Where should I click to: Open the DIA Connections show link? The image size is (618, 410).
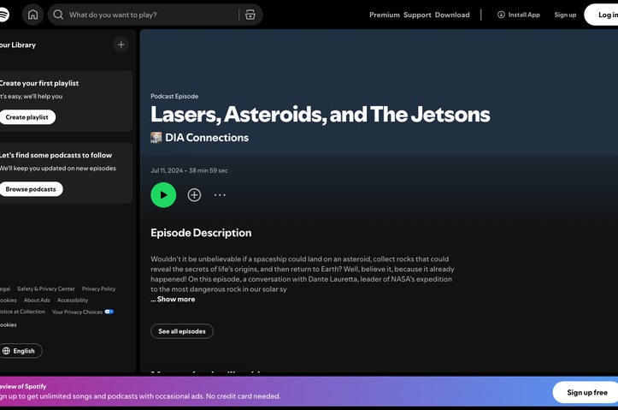(207, 137)
